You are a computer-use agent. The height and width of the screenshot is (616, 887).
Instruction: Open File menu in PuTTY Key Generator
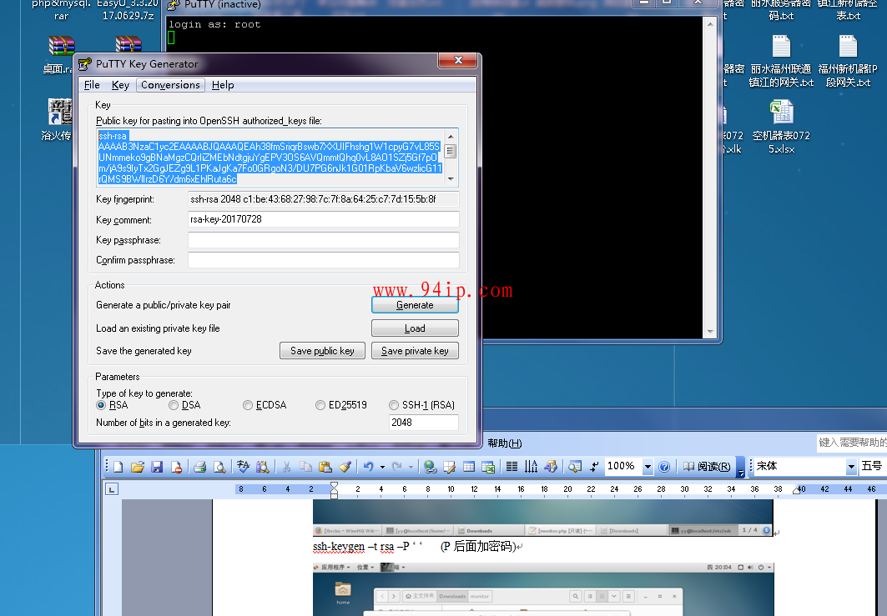(92, 85)
